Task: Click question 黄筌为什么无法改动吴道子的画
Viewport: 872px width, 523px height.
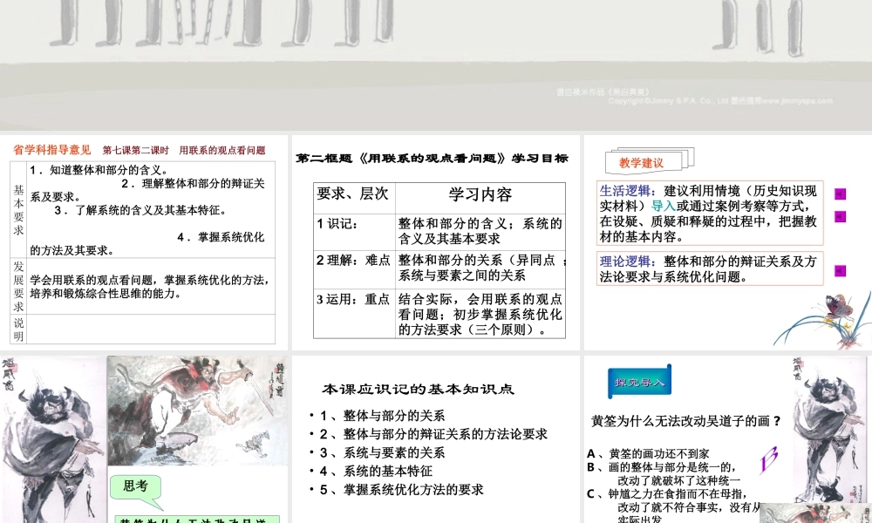Action: click(x=685, y=421)
